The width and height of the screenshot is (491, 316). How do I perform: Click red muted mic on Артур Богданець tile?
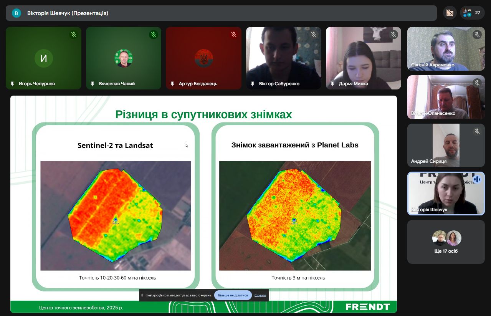[233, 35]
